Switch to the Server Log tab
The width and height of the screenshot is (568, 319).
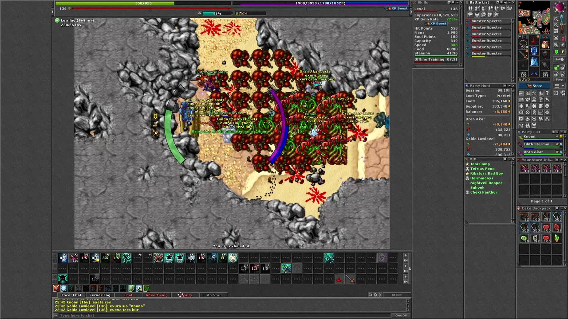(x=100, y=295)
